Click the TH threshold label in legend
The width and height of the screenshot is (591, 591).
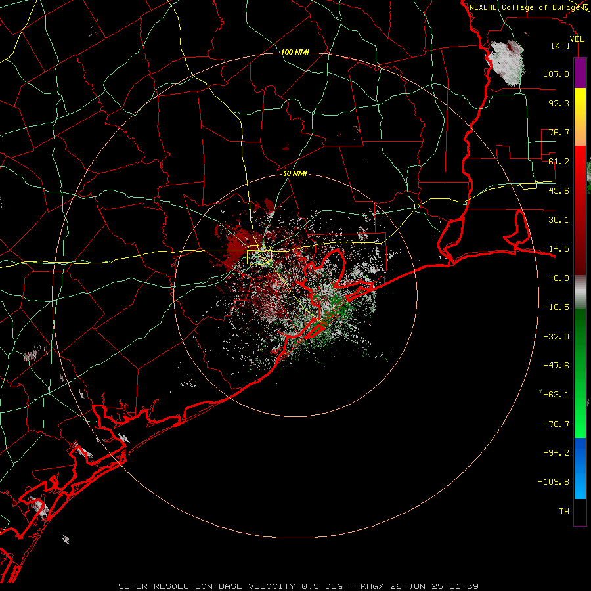[564, 512]
